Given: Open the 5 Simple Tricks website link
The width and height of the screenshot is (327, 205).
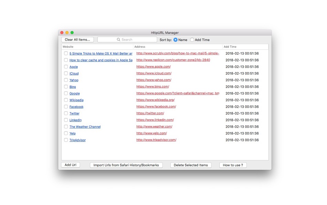Looking at the screenshot, I should click(101, 53).
